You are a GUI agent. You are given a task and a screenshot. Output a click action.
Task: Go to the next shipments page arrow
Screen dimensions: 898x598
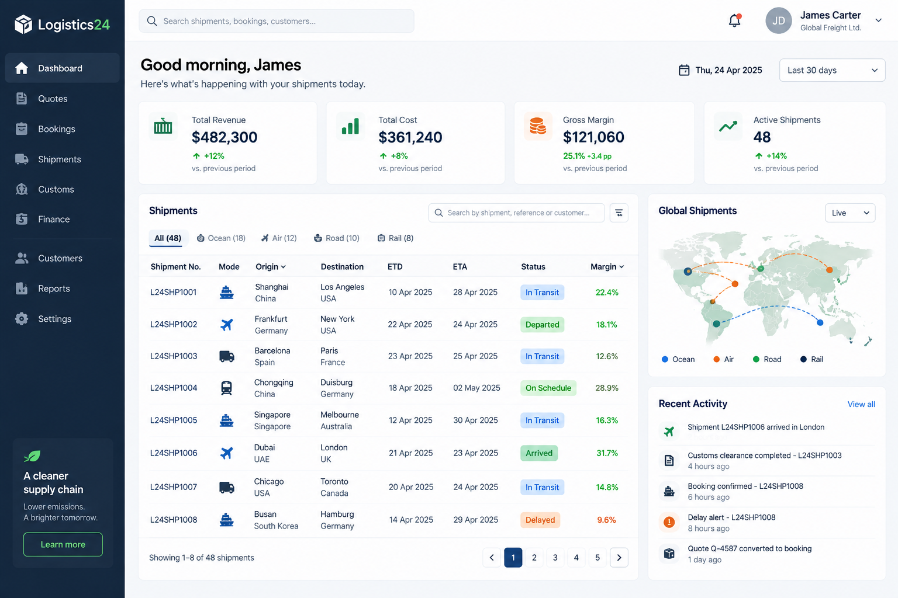click(619, 558)
